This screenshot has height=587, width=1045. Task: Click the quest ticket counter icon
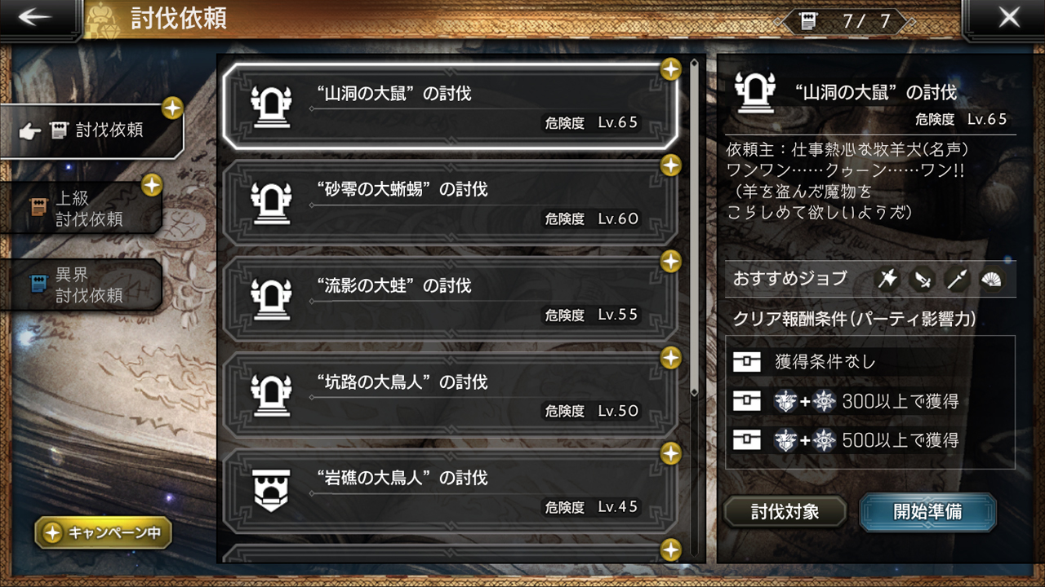[808, 21]
